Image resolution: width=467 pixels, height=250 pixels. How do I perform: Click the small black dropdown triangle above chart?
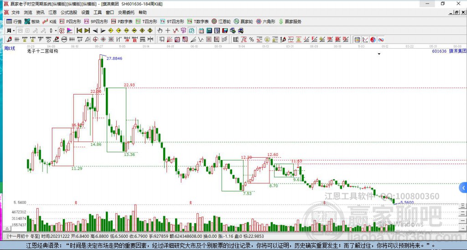(379, 54)
